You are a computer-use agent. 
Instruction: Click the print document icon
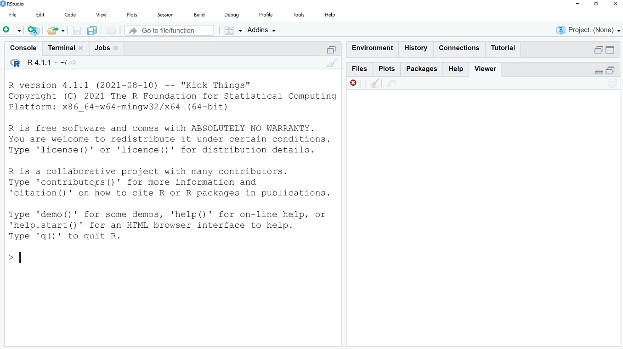tap(111, 30)
